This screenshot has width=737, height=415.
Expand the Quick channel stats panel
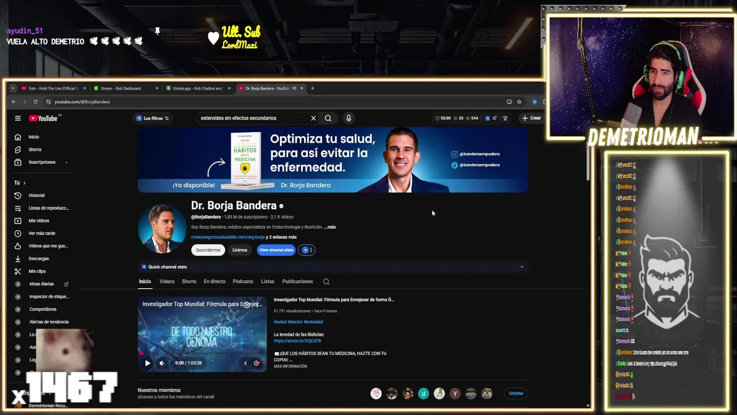coord(522,267)
